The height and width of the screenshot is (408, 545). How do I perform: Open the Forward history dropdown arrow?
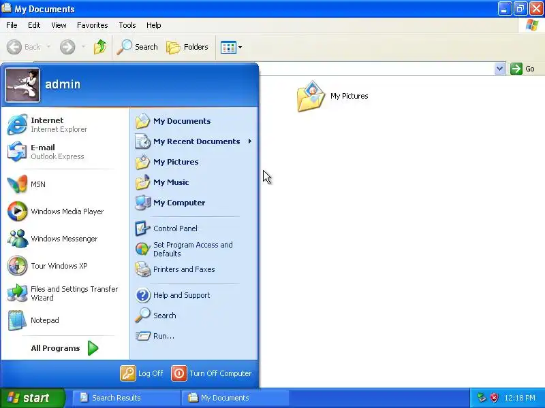pos(83,47)
